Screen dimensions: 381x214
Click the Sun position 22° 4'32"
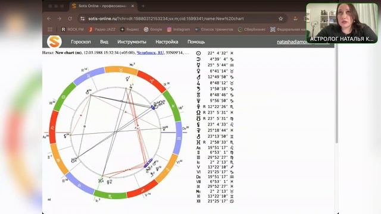click(x=218, y=53)
